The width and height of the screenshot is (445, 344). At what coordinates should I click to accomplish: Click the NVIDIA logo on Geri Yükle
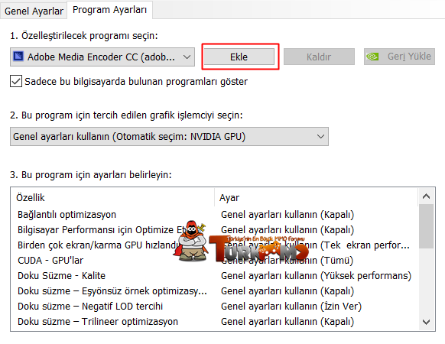372,57
